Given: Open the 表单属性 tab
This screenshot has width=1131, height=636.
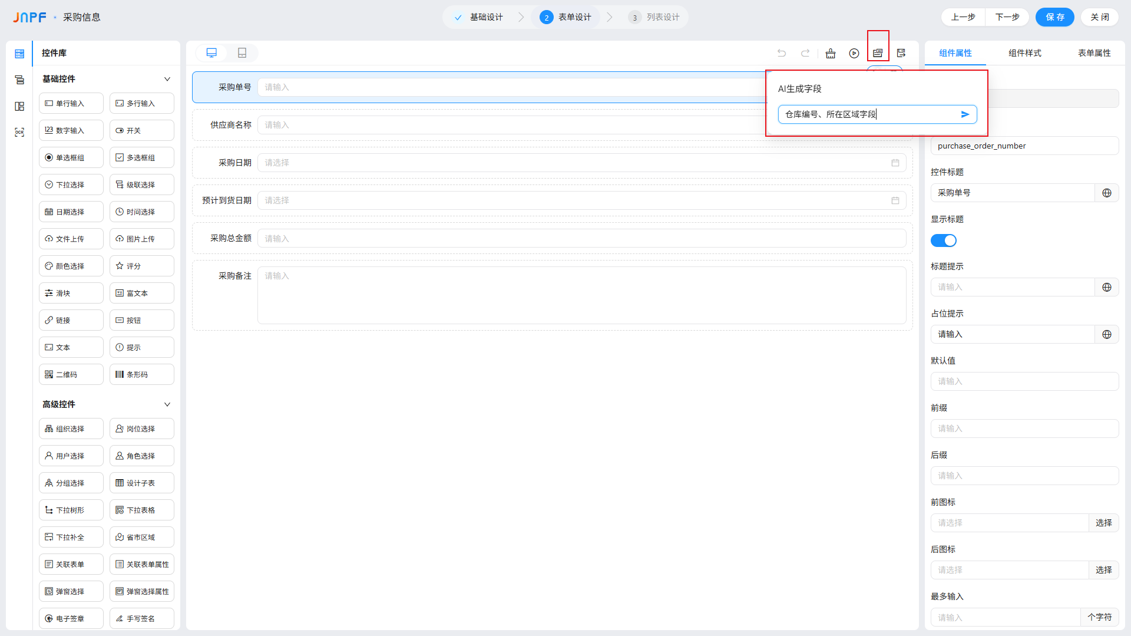Looking at the screenshot, I should pyautogui.click(x=1094, y=53).
